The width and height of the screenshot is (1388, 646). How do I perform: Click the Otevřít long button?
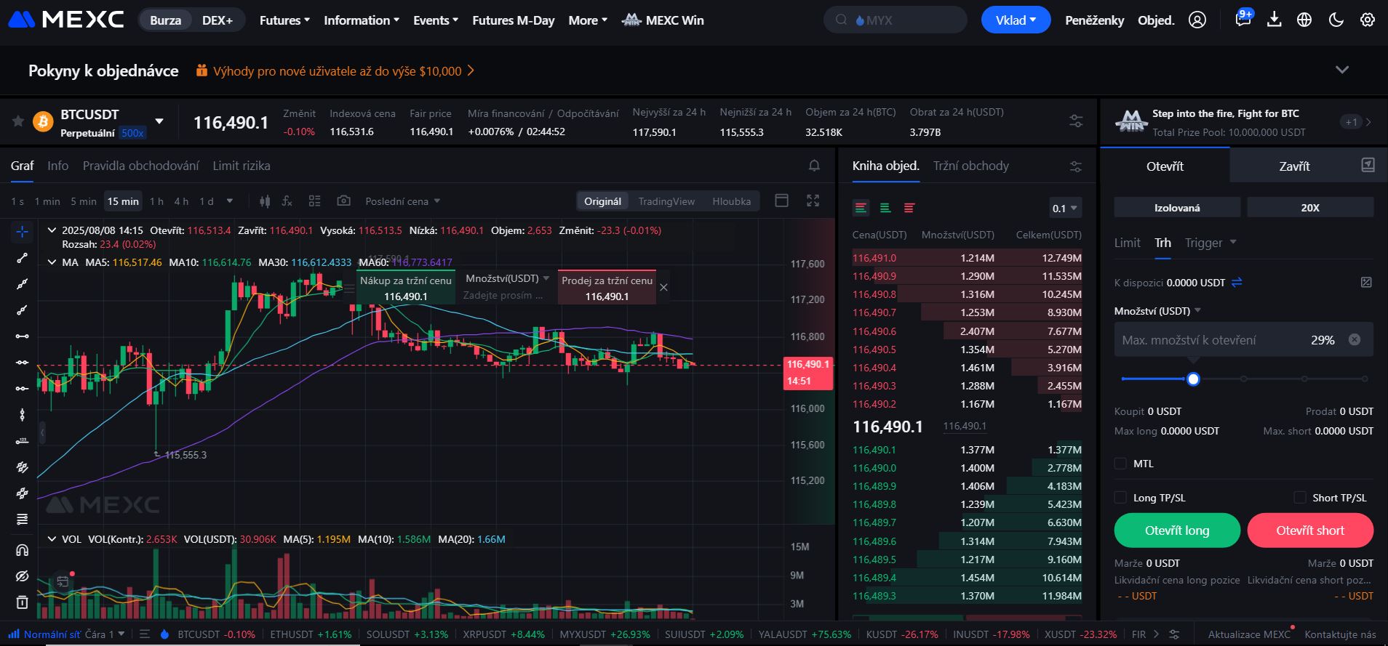pos(1177,530)
